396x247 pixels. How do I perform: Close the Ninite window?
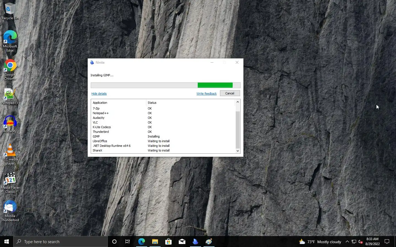[237, 63]
